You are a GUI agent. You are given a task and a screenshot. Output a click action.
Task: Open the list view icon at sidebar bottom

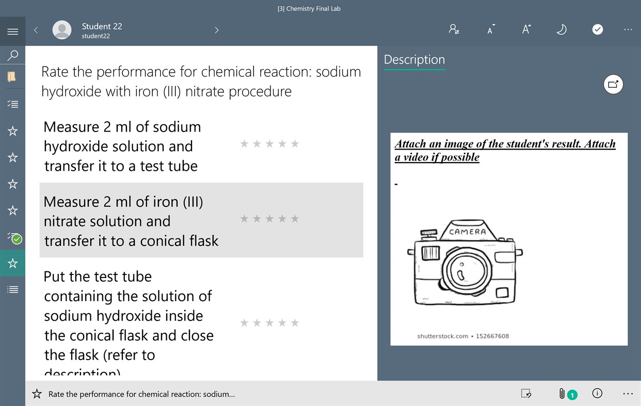pos(12,289)
